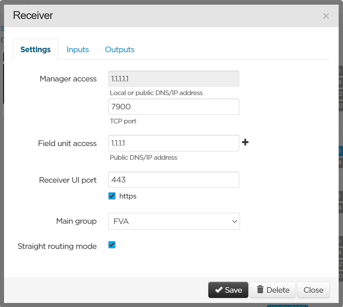
Task: Dismiss the Receiver dialog with the X icon
Action: pyautogui.click(x=326, y=16)
